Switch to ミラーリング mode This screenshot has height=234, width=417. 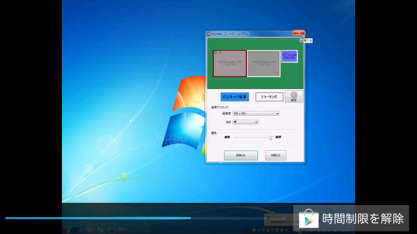pos(269,97)
